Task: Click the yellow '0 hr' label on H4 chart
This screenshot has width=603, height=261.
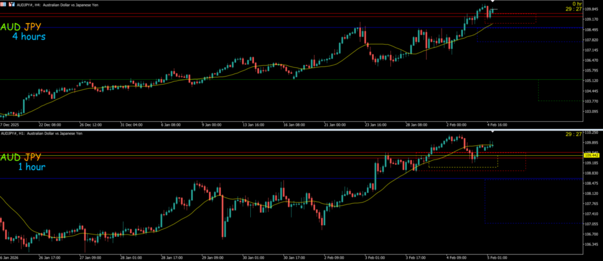Action: click(x=576, y=4)
